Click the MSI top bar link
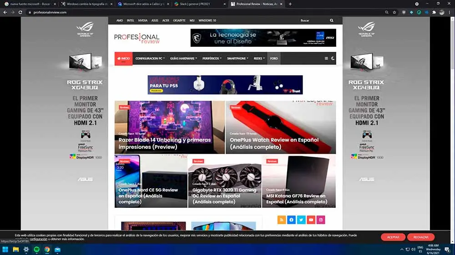455x255 pixels. click(x=192, y=20)
